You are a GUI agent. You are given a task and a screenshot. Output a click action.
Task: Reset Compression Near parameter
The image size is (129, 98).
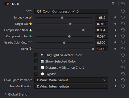[123, 30]
